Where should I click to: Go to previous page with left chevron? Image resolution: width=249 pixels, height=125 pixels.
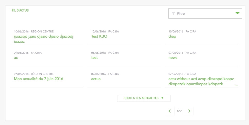pyautogui.click(x=170, y=111)
